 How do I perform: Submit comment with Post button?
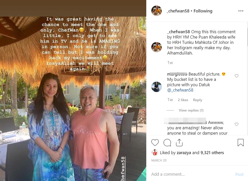239,174
